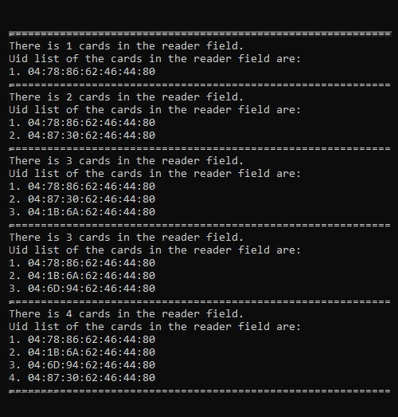Image resolution: width=398 pixels, height=417 pixels.
Task: Click 'Uid list' line under the 1 cards message
Action: coord(154,59)
